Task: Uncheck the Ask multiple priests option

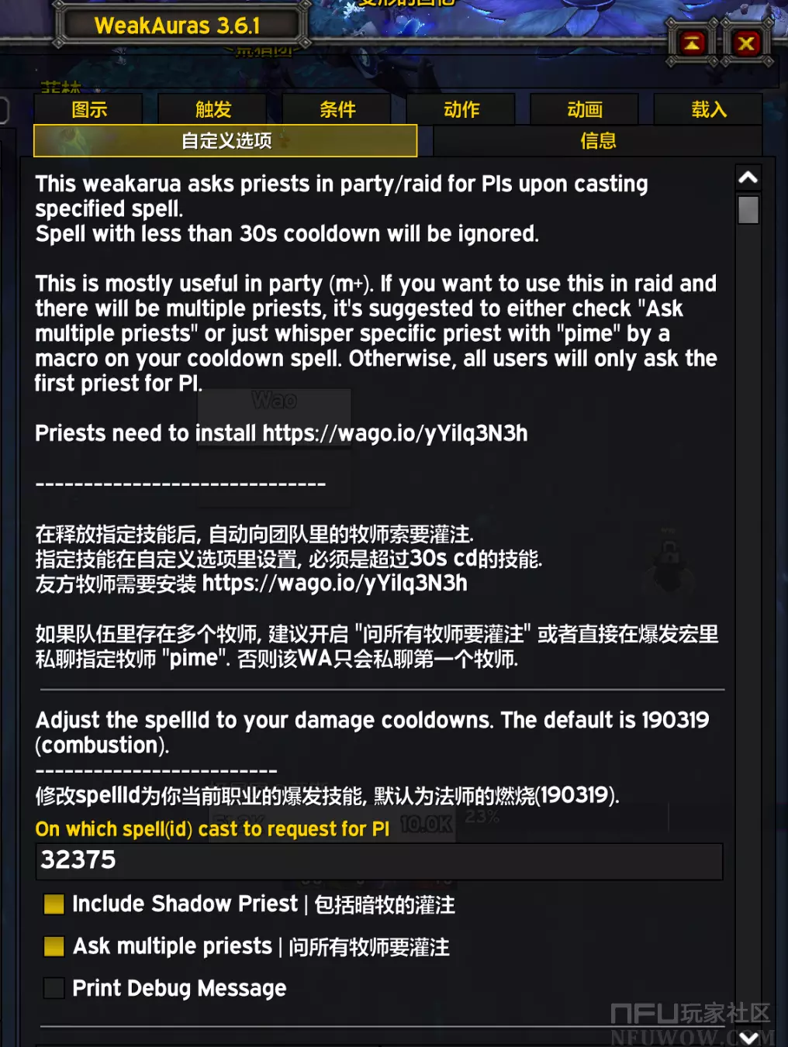Action: click(54, 946)
